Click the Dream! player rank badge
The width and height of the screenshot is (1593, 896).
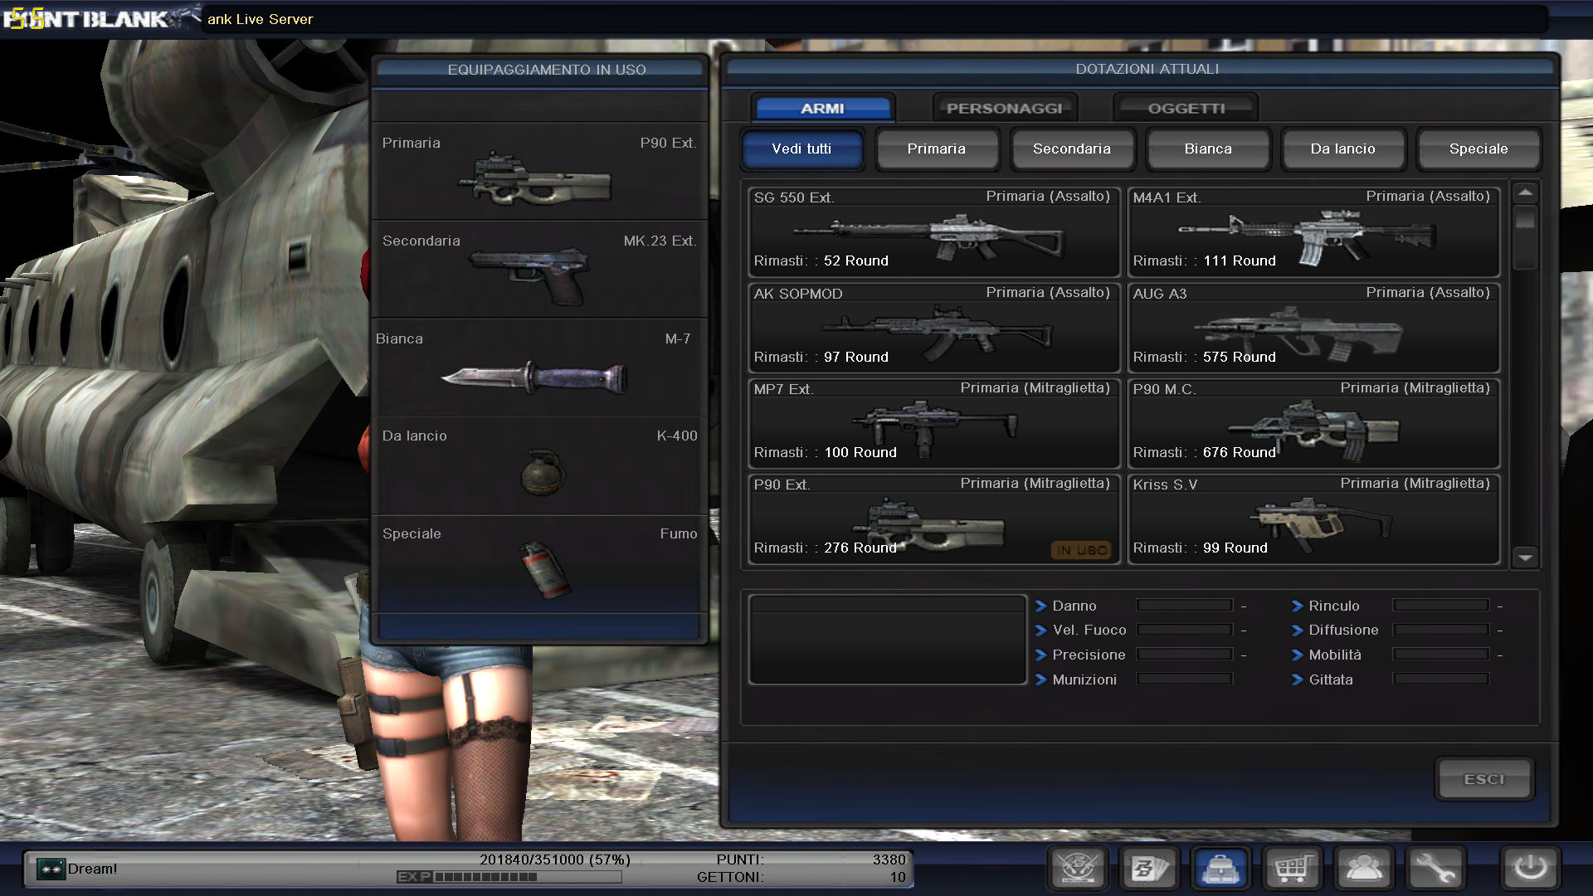point(51,869)
